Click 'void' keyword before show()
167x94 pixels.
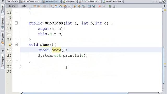click(33, 45)
